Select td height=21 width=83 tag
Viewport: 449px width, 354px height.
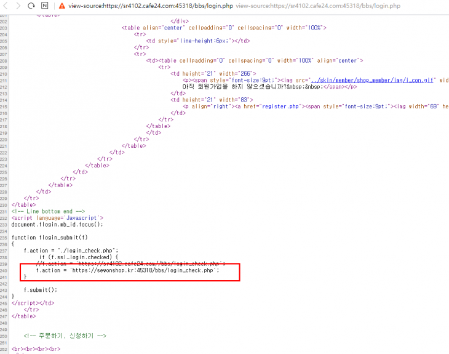[212, 100]
